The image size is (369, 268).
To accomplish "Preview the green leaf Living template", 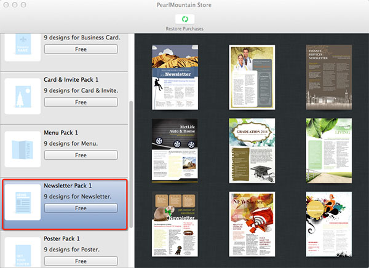I will point(328,150).
